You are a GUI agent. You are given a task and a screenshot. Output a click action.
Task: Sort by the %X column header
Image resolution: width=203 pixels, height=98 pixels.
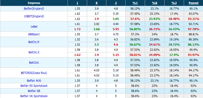pyautogui.click(x=155, y=3)
